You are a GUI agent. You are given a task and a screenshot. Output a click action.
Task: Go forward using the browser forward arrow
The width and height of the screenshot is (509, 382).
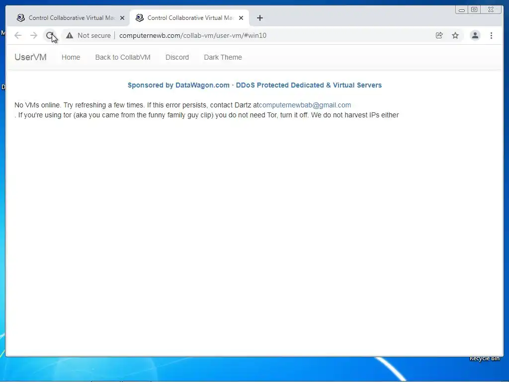click(x=34, y=35)
